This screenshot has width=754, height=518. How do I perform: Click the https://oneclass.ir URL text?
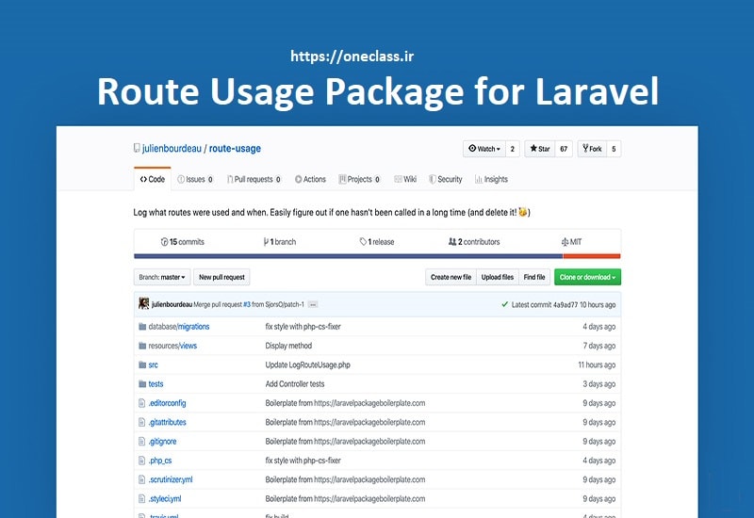coord(352,57)
